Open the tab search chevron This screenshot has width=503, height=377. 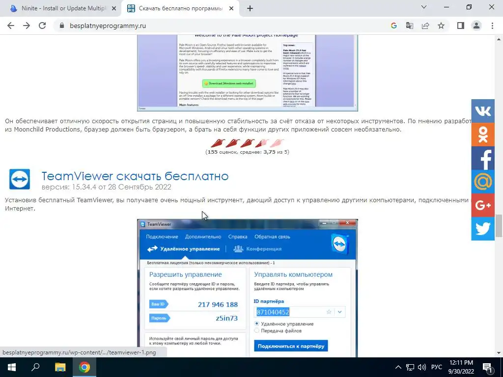point(424,7)
